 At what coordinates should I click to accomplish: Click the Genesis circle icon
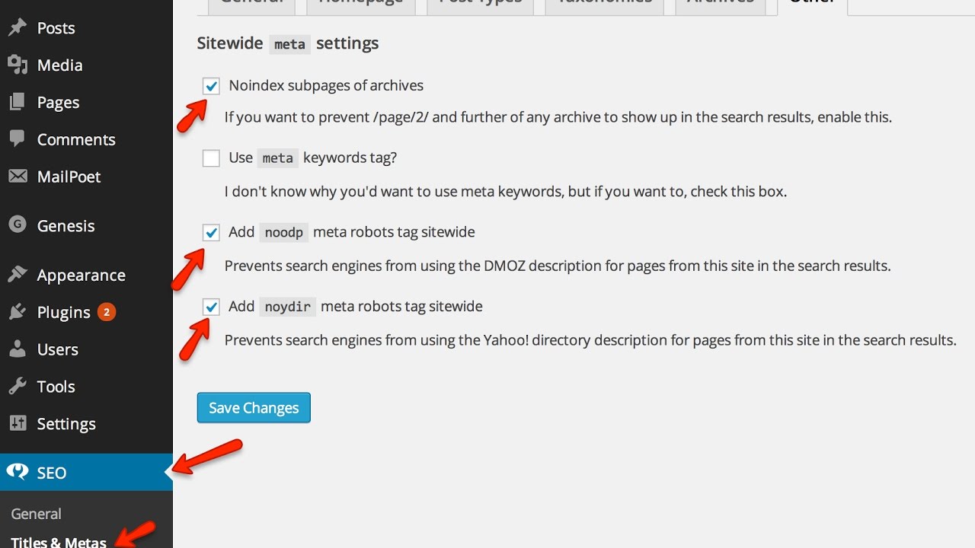(x=17, y=225)
